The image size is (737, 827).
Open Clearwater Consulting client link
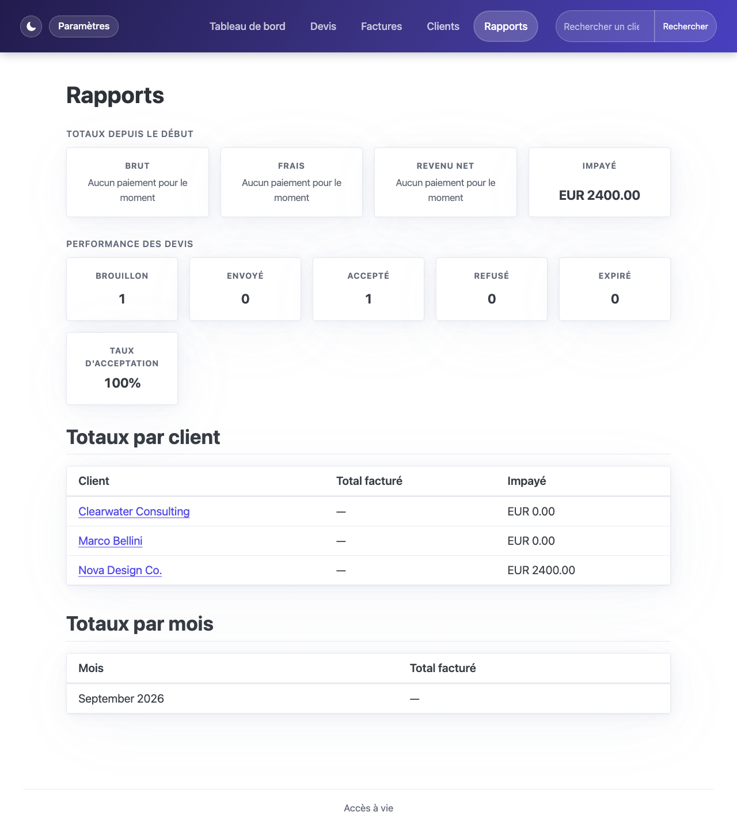(134, 511)
